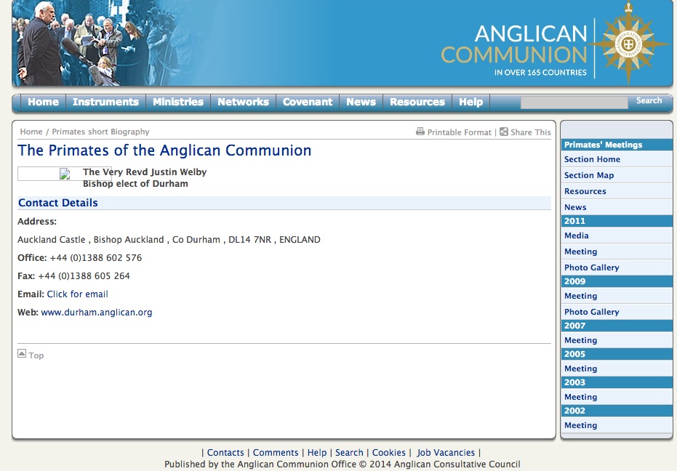Click the 'Bishop elect of Durham' text

pyautogui.click(x=135, y=183)
